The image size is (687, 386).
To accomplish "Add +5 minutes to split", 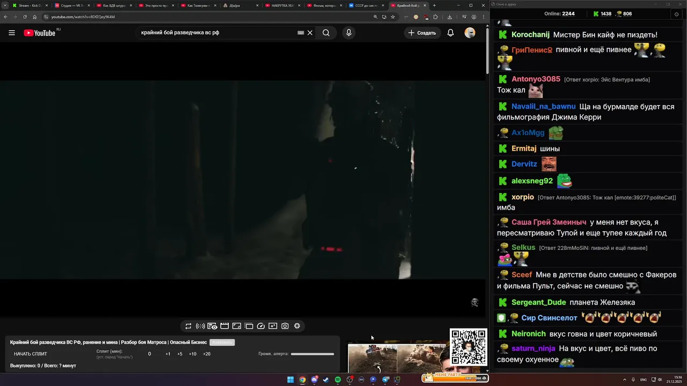I will pyautogui.click(x=180, y=354).
